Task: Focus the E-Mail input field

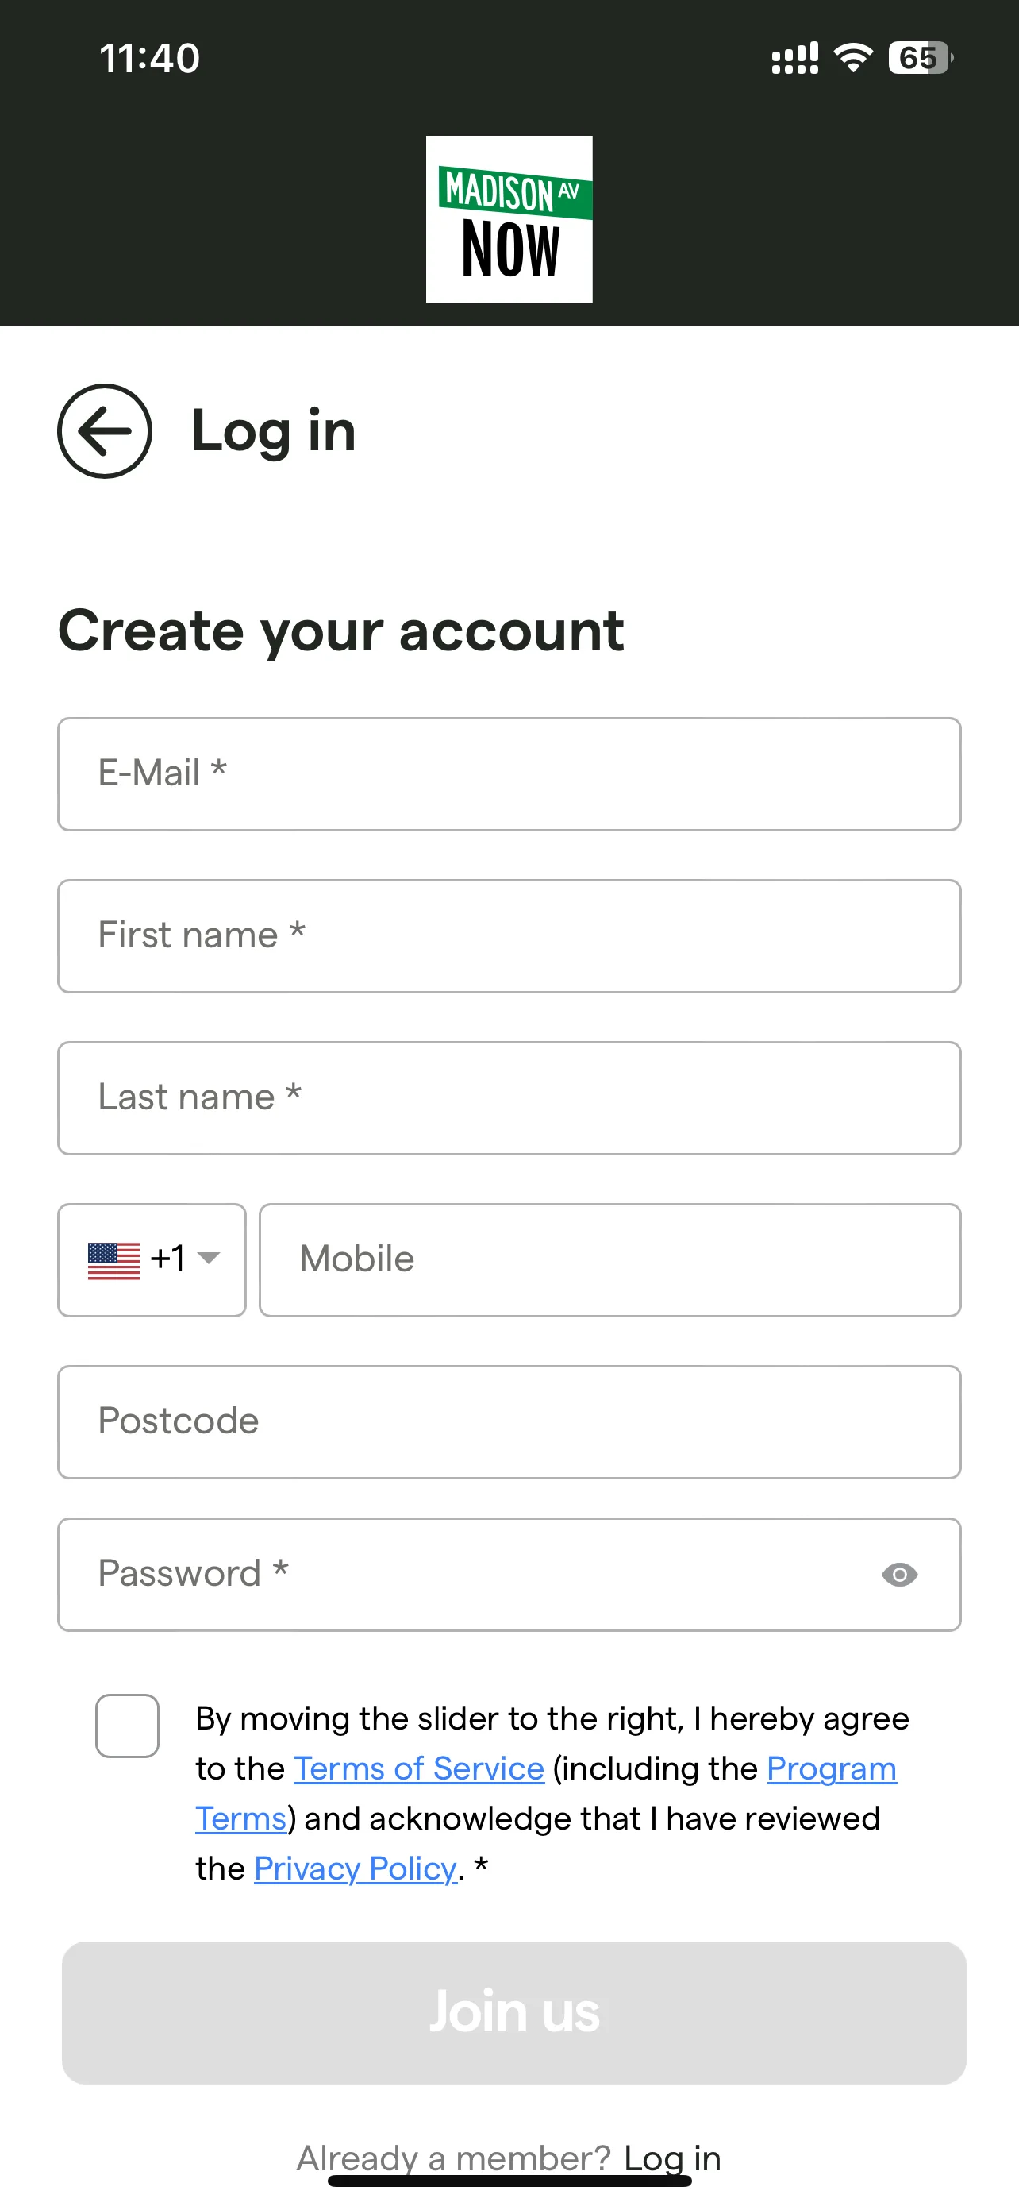Action: tap(509, 774)
